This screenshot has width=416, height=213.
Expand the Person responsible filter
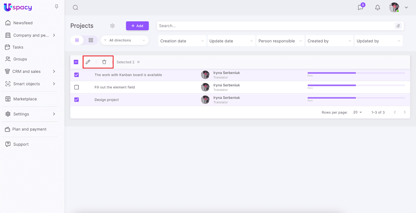(x=280, y=41)
